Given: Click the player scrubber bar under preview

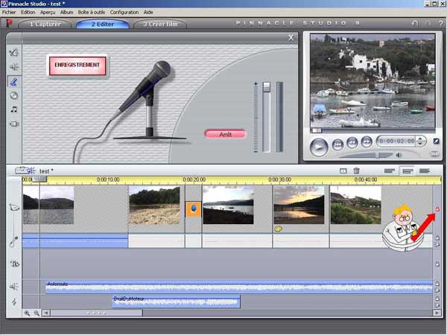Looking at the screenshot, I should coord(372,131).
